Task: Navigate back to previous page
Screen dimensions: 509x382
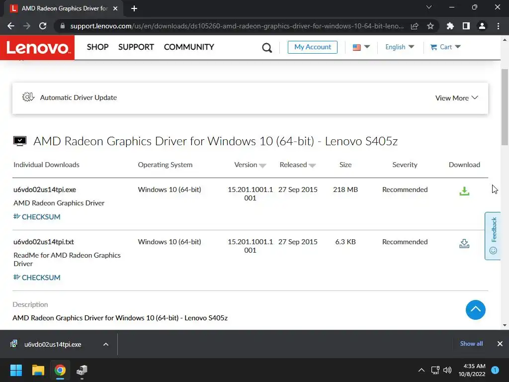Action: [x=11, y=26]
